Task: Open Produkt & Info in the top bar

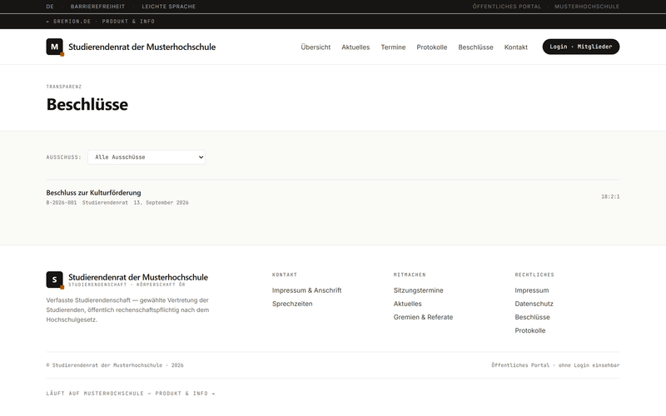Action: pos(128,22)
